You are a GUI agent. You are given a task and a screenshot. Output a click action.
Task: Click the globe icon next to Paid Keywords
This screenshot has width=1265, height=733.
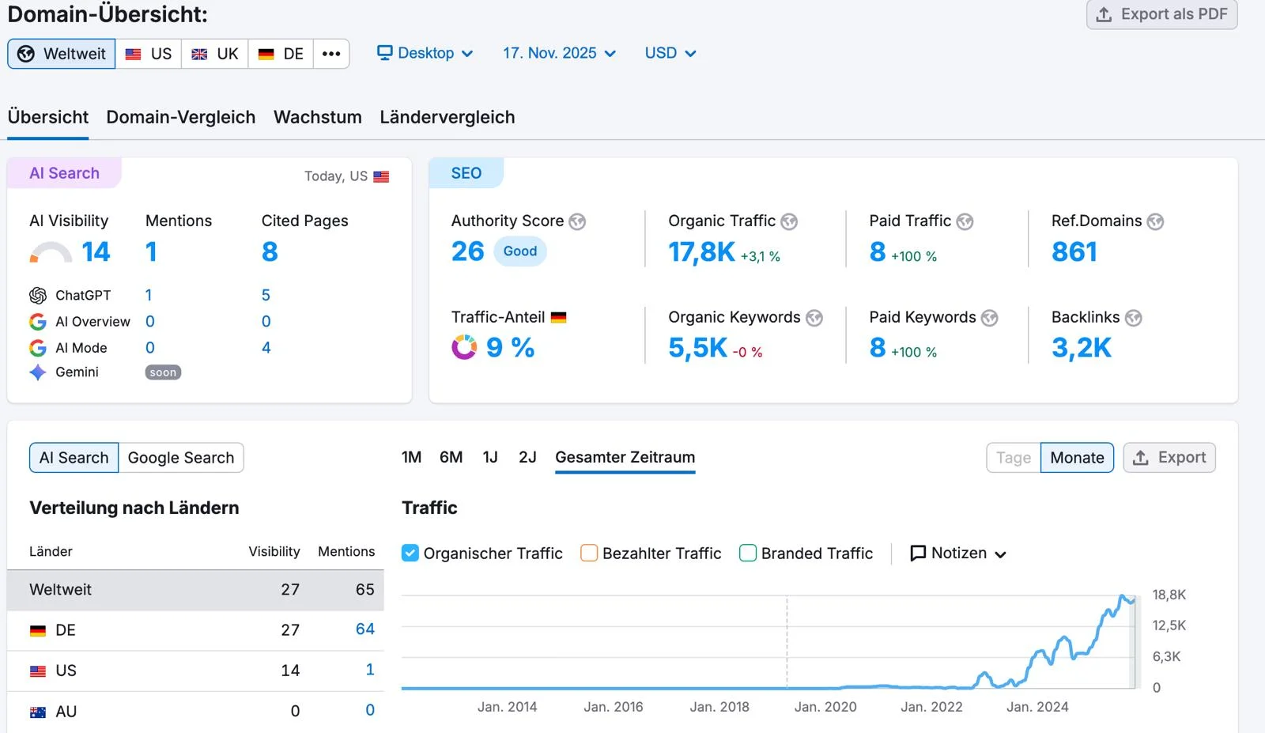point(989,318)
